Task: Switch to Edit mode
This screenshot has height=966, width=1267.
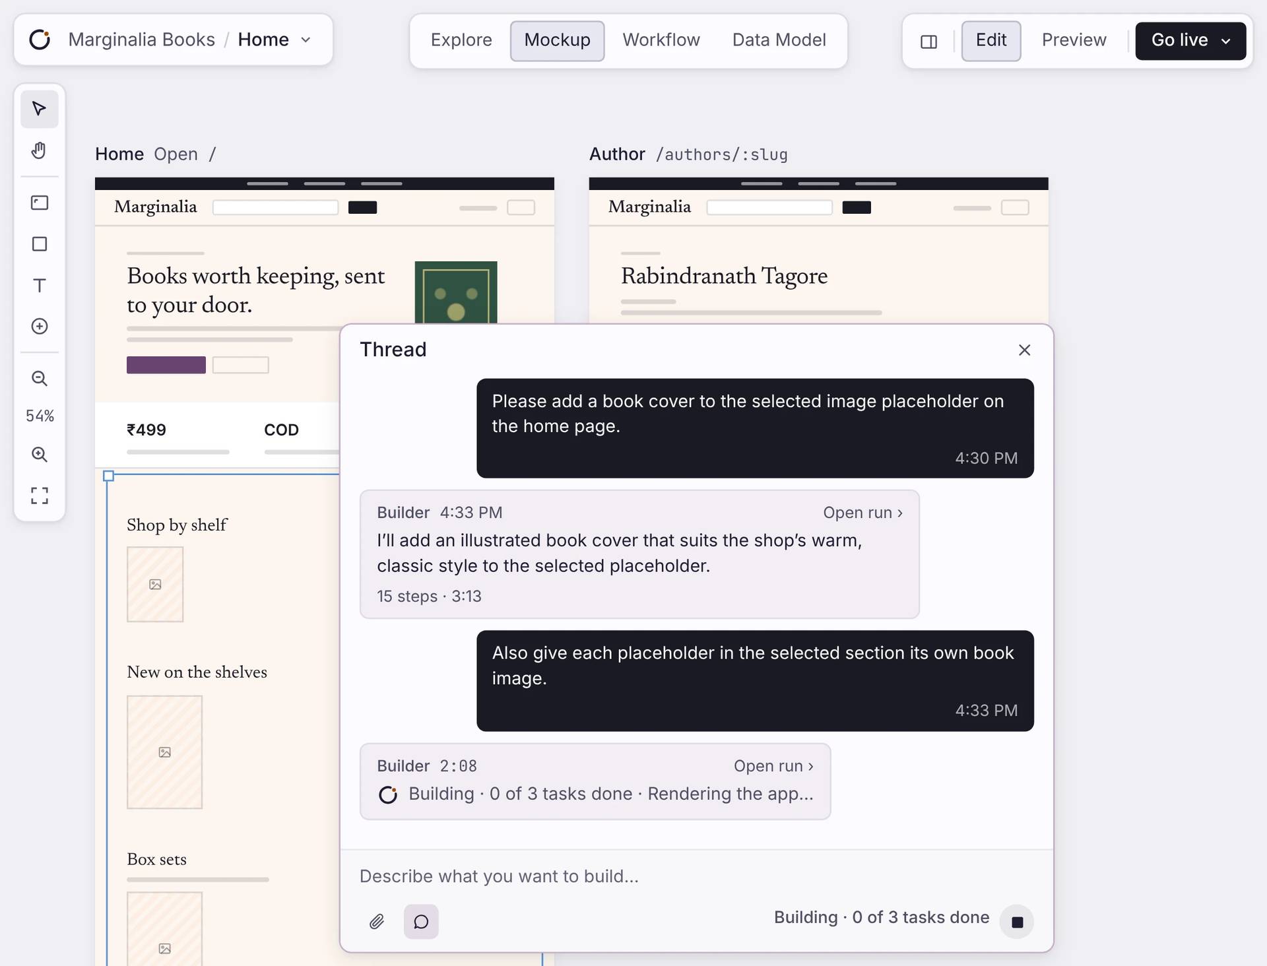Action: [991, 41]
